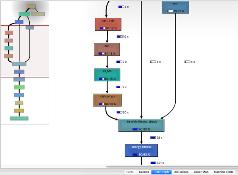This screenshot has height=175, width=238.
Task: Click the 28 x edge label
Action: point(156,138)
